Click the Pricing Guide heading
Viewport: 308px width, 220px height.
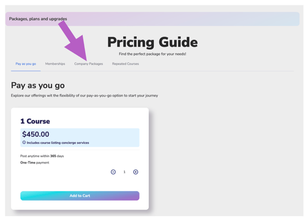tap(152, 42)
